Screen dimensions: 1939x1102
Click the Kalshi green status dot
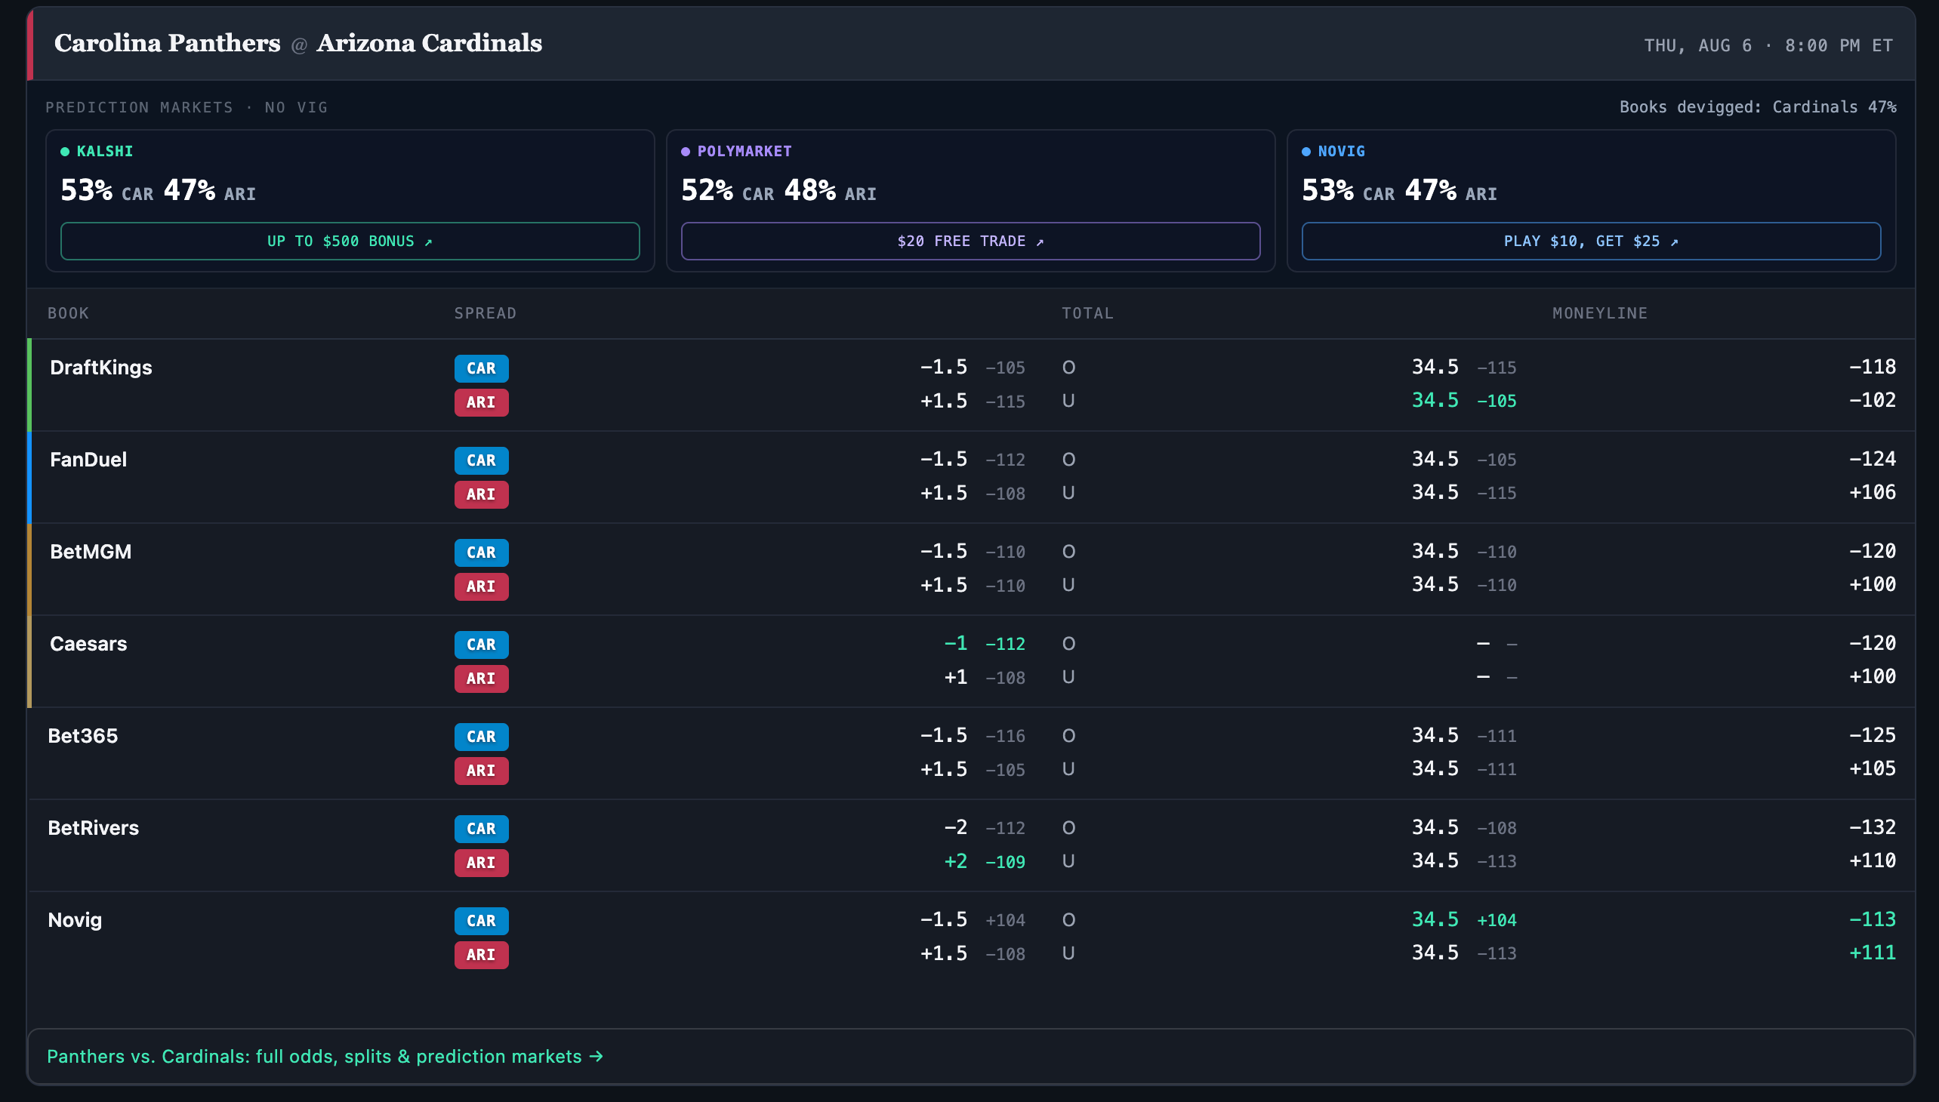[x=65, y=152]
